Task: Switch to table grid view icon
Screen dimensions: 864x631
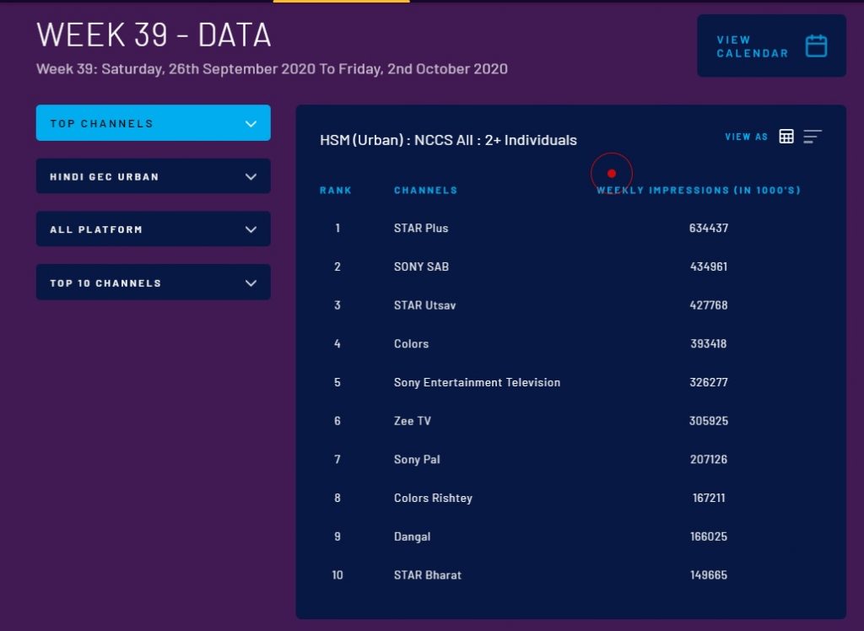Action: [786, 137]
